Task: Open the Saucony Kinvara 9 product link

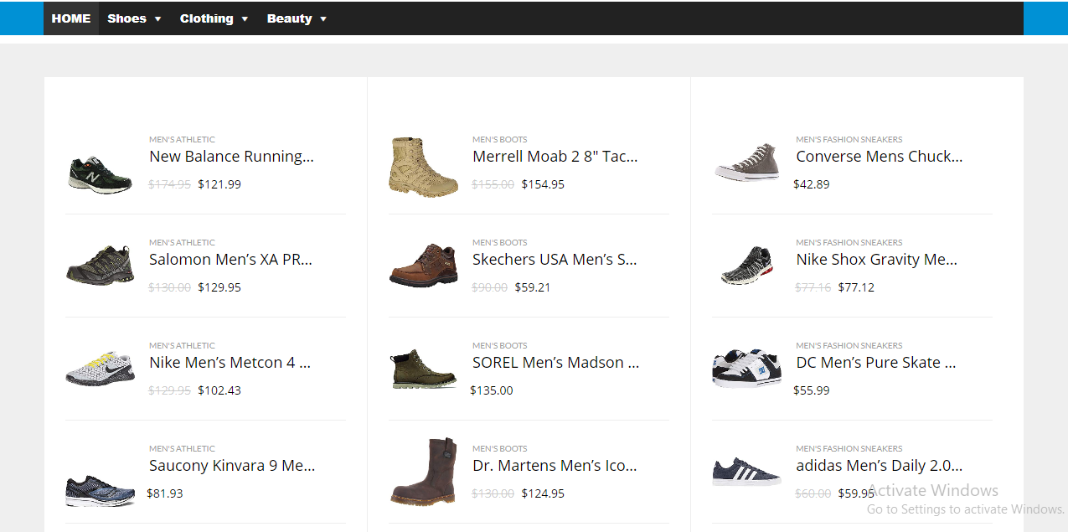Action: click(x=231, y=466)
